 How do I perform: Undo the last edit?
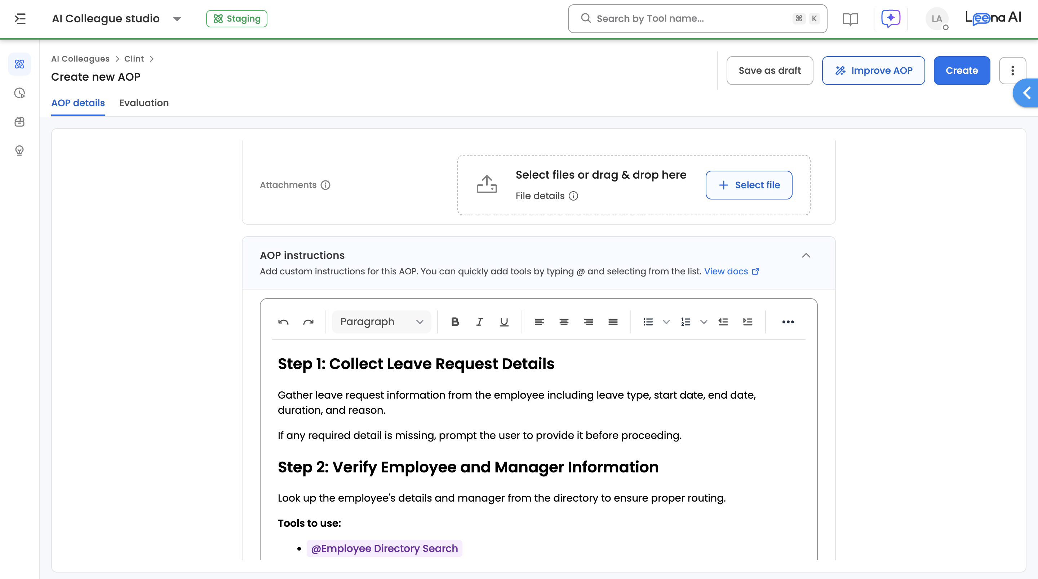tap(283, 322)
